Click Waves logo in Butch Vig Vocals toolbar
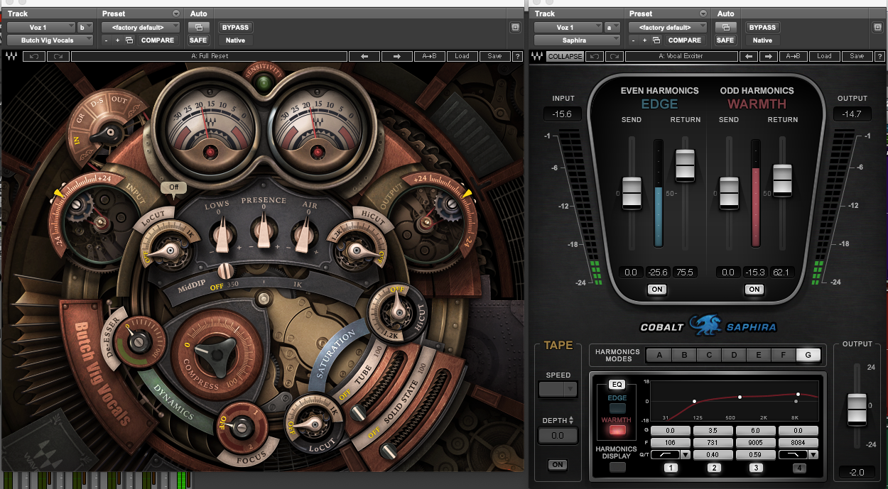This screenshot has width=888, height=489. pos(11,56)
